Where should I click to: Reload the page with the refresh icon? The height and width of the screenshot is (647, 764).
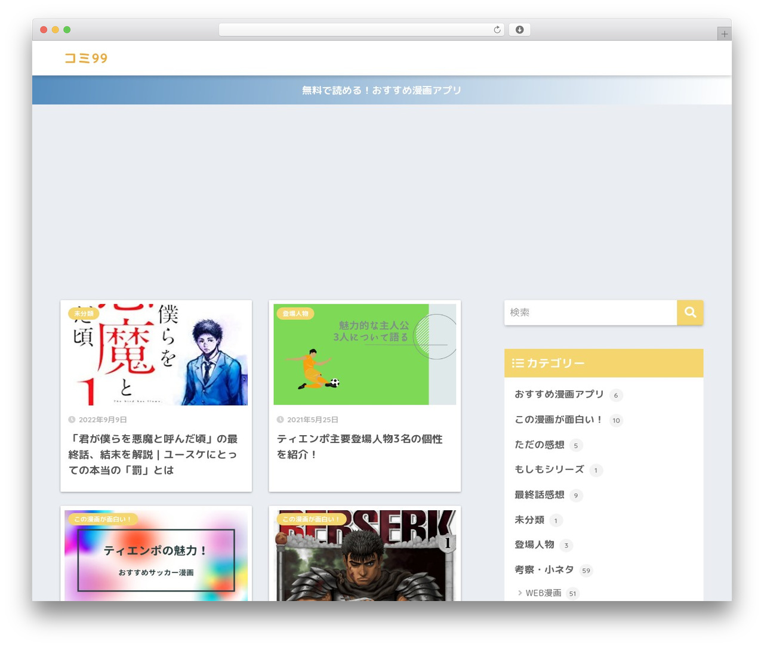pyautogui.click(x=497, y=30)
